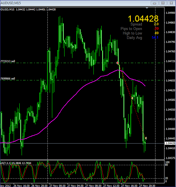Click the 26 Nov 16:30 time axis label
176x187 pixels.
pyautogui.click(x=21, y=186)
